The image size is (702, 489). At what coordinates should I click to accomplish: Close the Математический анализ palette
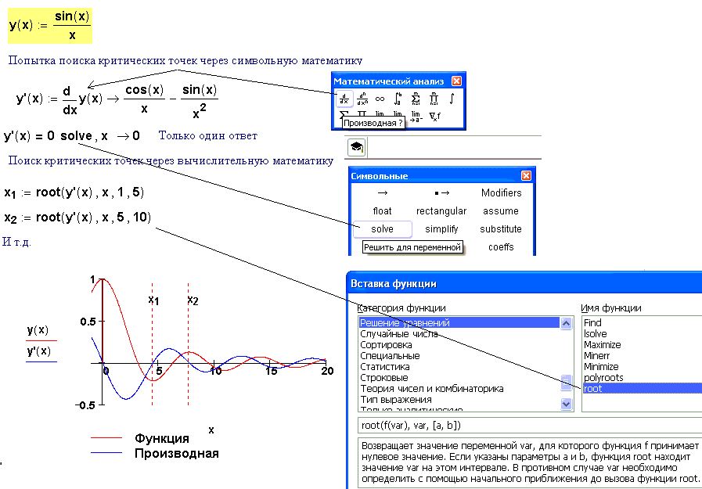pyautogui.click(x=457, y=81)
